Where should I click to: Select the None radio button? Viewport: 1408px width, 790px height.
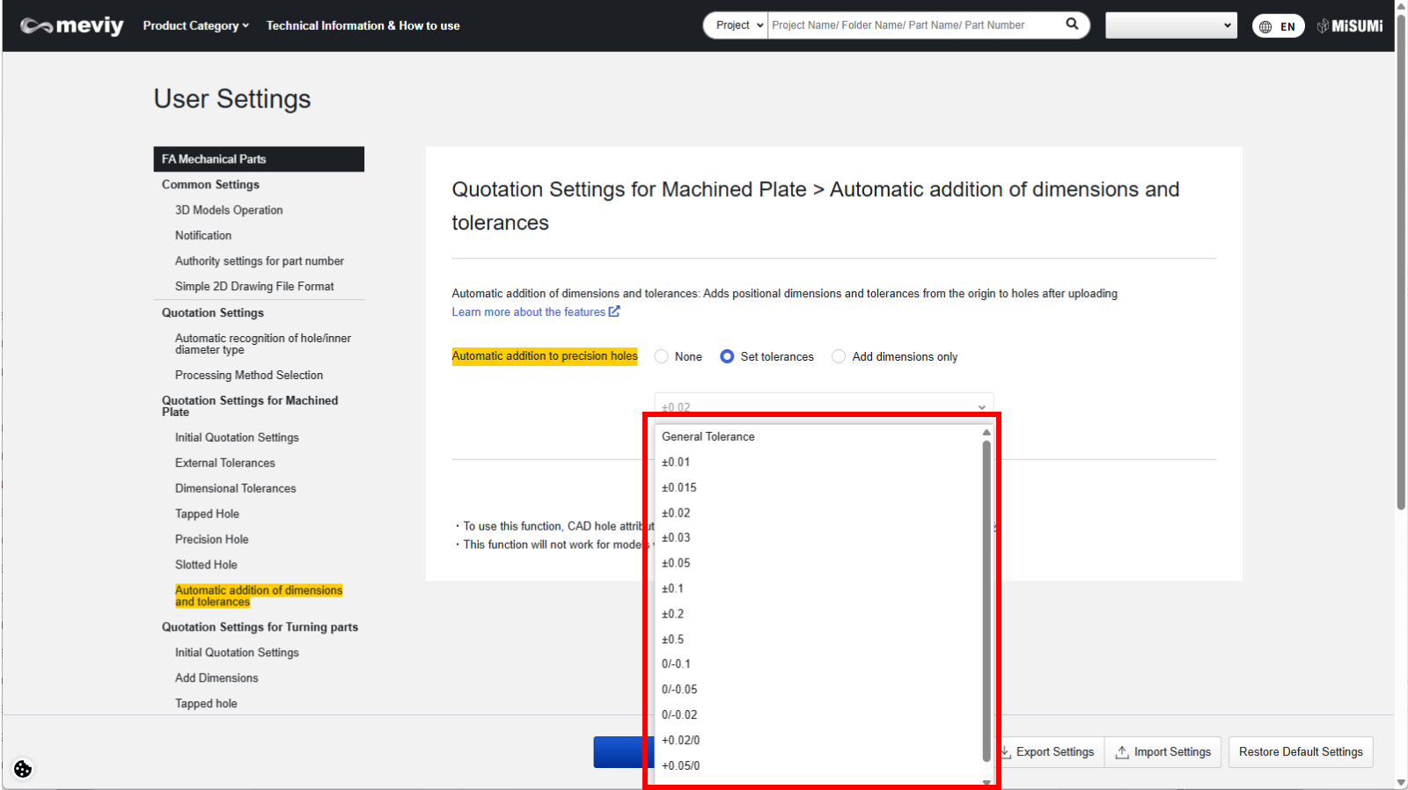[x=662, y=356]
